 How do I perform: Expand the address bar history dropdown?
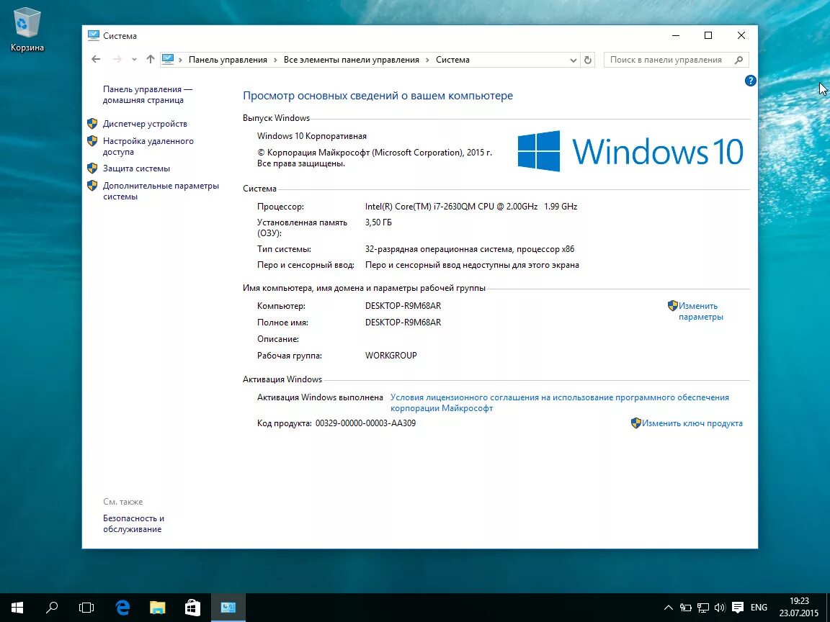pyautogui.click(x=573, y=60)
